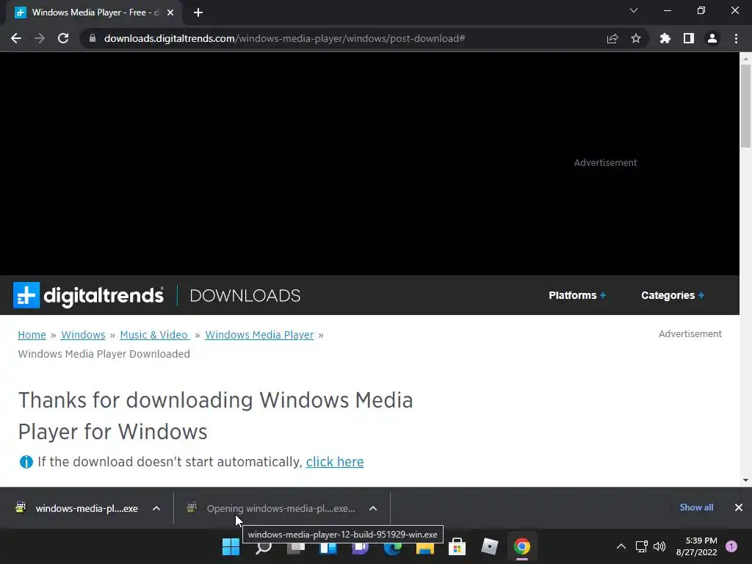Click the page vertical scrollbar thumb
This screenshot has height=564, width=752.
coord(745,106)
